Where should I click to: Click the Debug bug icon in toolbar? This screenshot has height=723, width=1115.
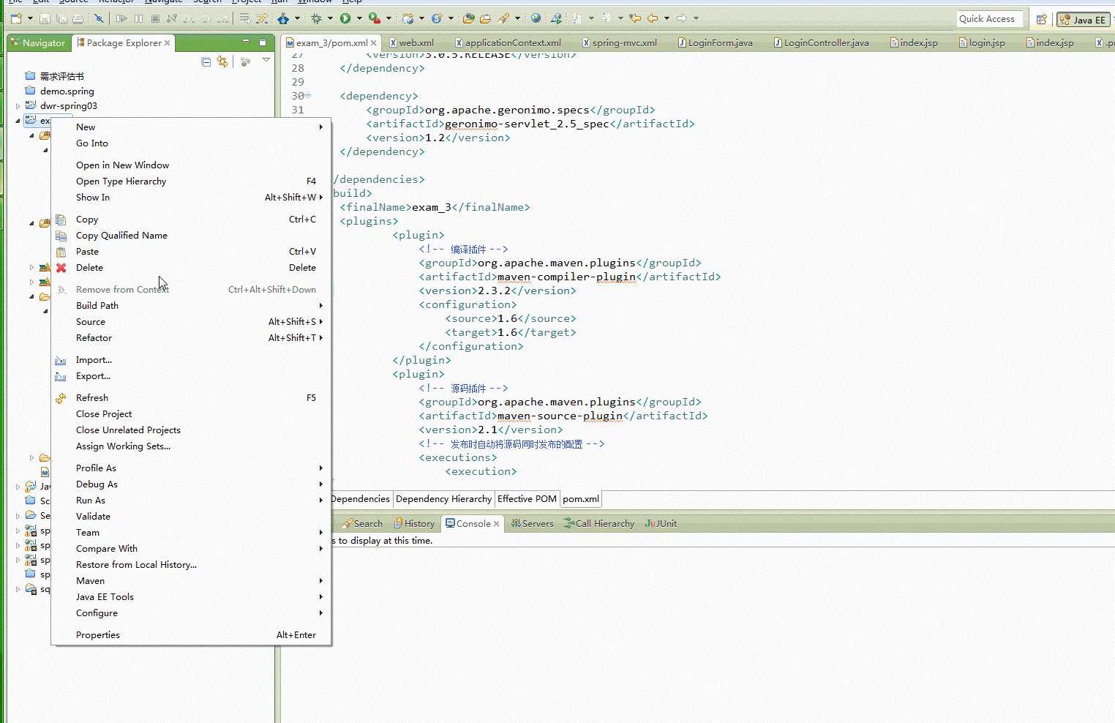point(316,18)
